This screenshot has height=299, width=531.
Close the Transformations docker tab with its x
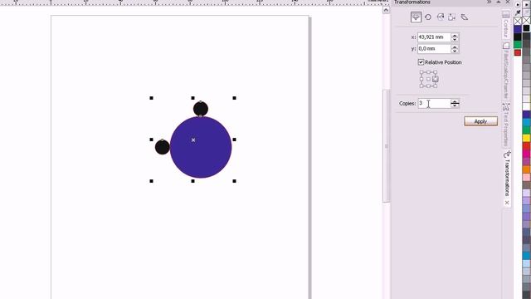coord(507,203)
